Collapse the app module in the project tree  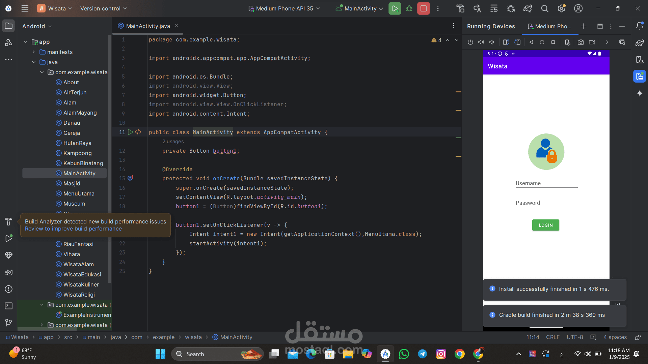point(26,42)
